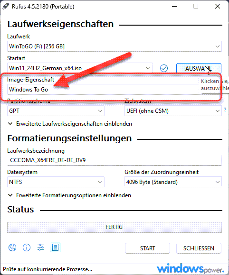The width and height of the screenshot is (229, 275).
Task: Open the Dateisystem NTFS dropdown
Action: tap(56, 182)
